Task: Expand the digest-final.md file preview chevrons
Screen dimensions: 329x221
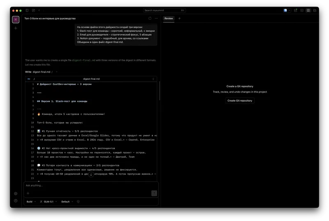Action: click(153, 79)
